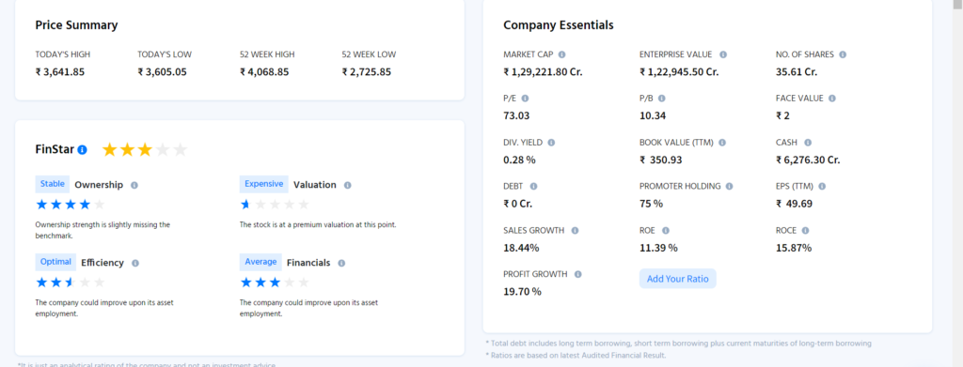The height and width of the screenshot is (367, 963).
Task: Select the number of shares 35.61 Cr.
Action: 797,71
